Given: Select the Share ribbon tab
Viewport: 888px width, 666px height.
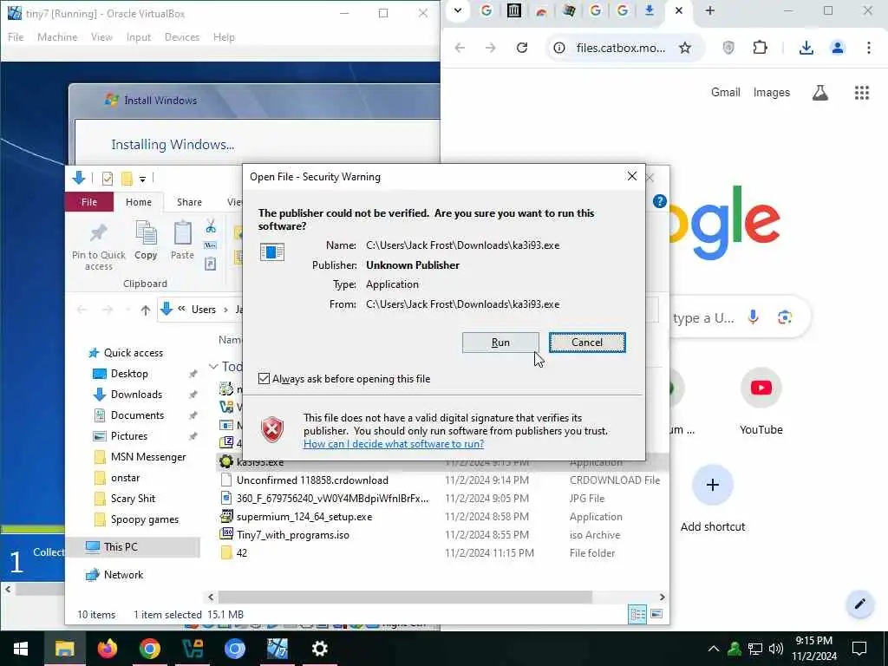Looking at the screenshot, I should click(189, 202).
